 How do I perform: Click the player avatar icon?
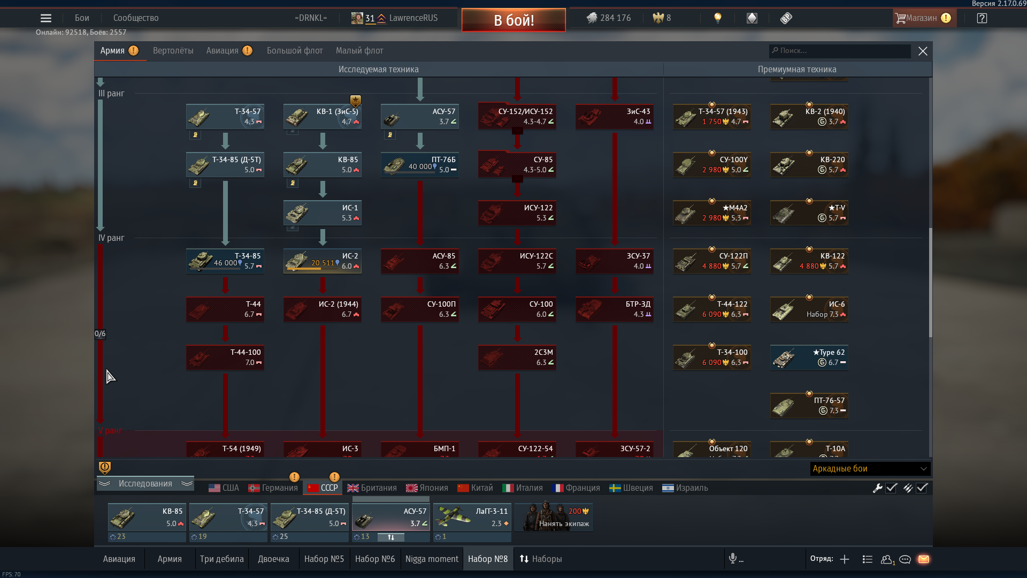(x=357, y=18)
